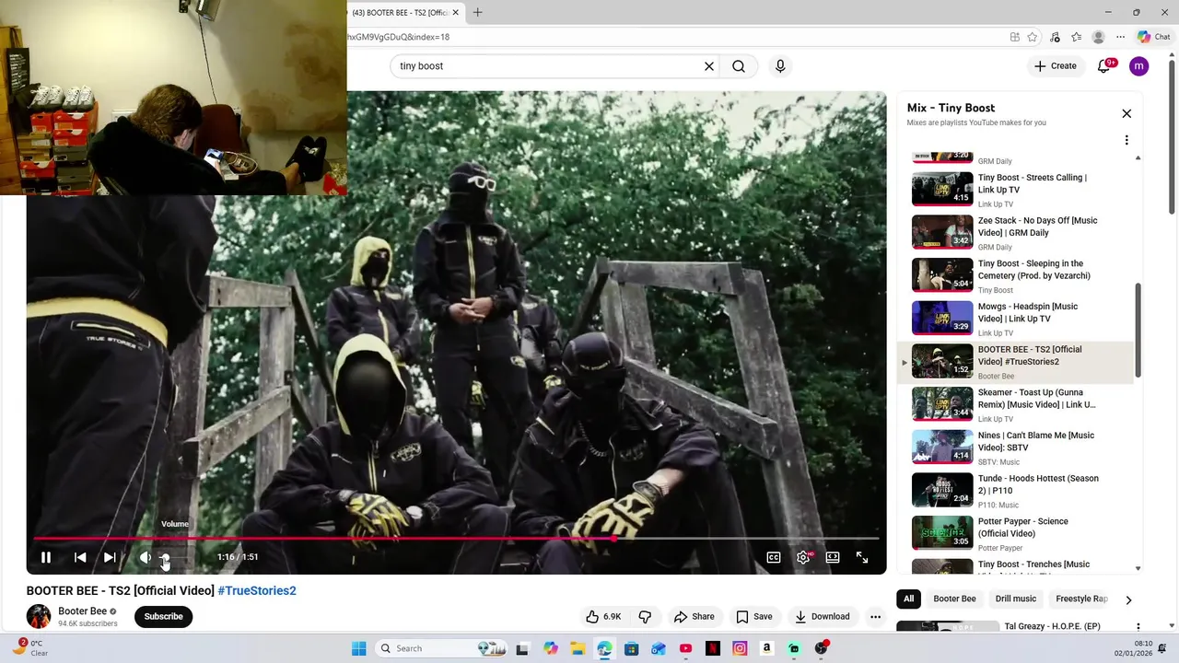Dislike the video with thumbs down
1179x663 pixels.
point(645,617)
